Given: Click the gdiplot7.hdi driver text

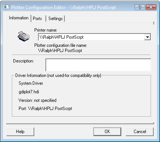Looking at the screenshot, I should [x=29, y=92].
